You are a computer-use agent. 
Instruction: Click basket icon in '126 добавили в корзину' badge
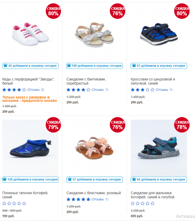coord(5,179)
